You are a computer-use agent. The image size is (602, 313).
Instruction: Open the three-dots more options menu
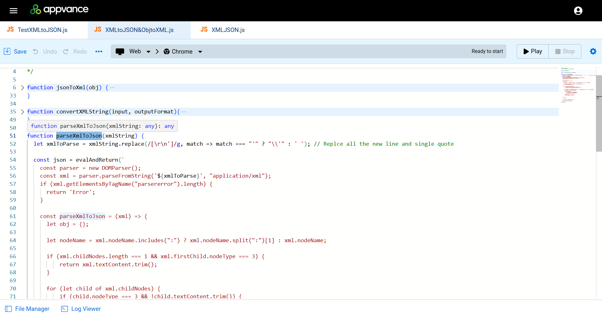click(99, 51)
